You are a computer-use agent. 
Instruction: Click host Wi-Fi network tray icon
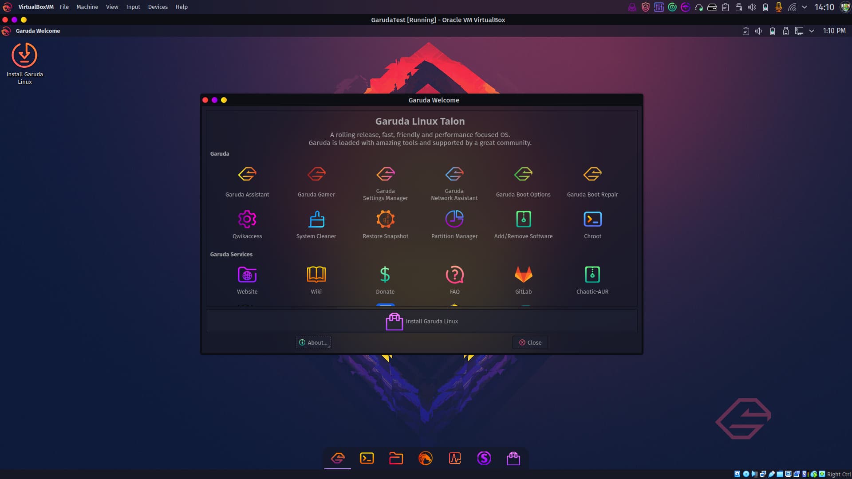pos(792,7)
